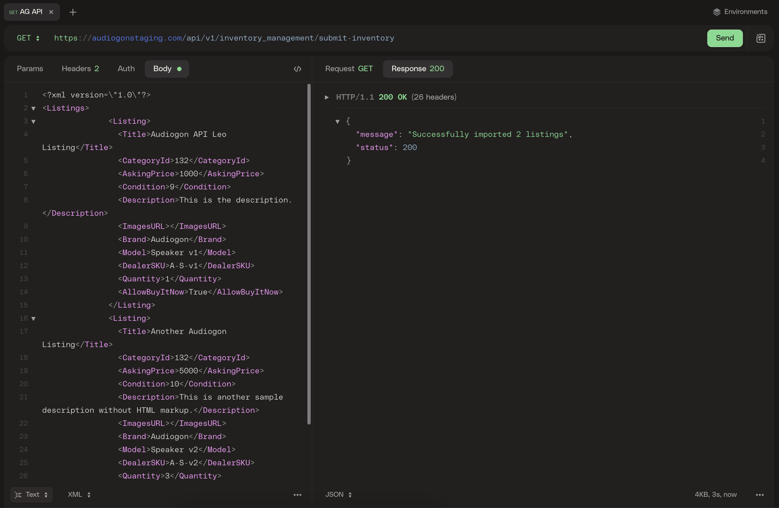Click the request body vertical scrollbar
Image resolution: width=779 pixels, height=508 pixels.
tap(309, 254)
